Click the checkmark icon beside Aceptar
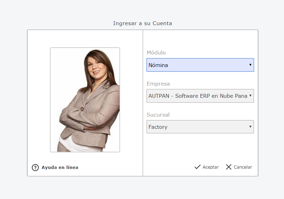Viewport: 284px width, 199px height. click(x=198, y=167)
